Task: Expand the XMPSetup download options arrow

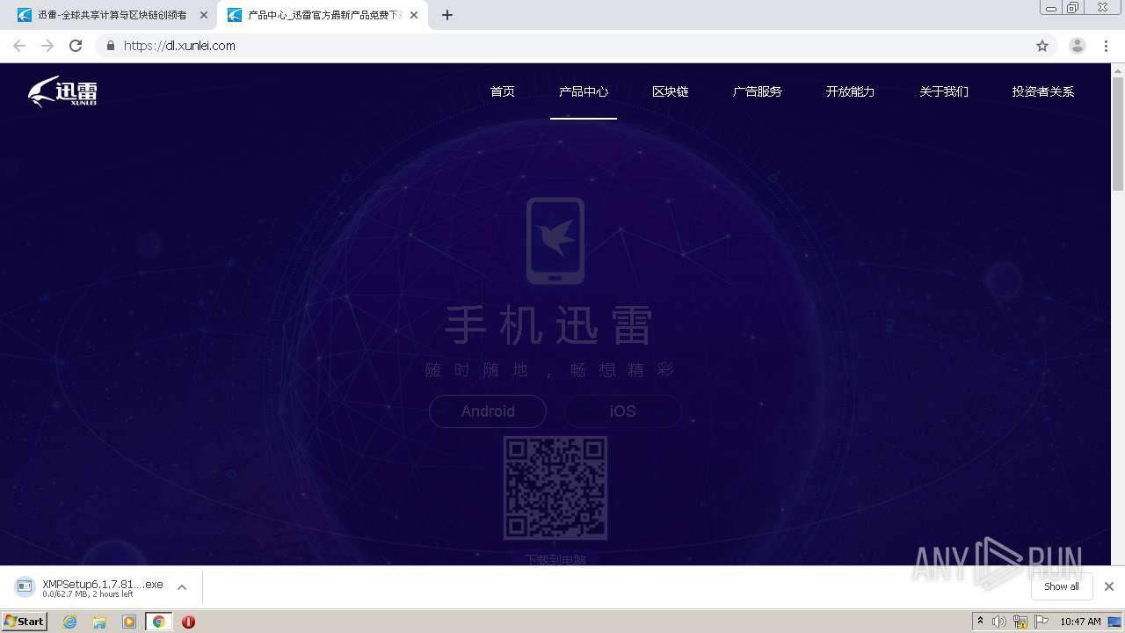Action: [182, 587]
